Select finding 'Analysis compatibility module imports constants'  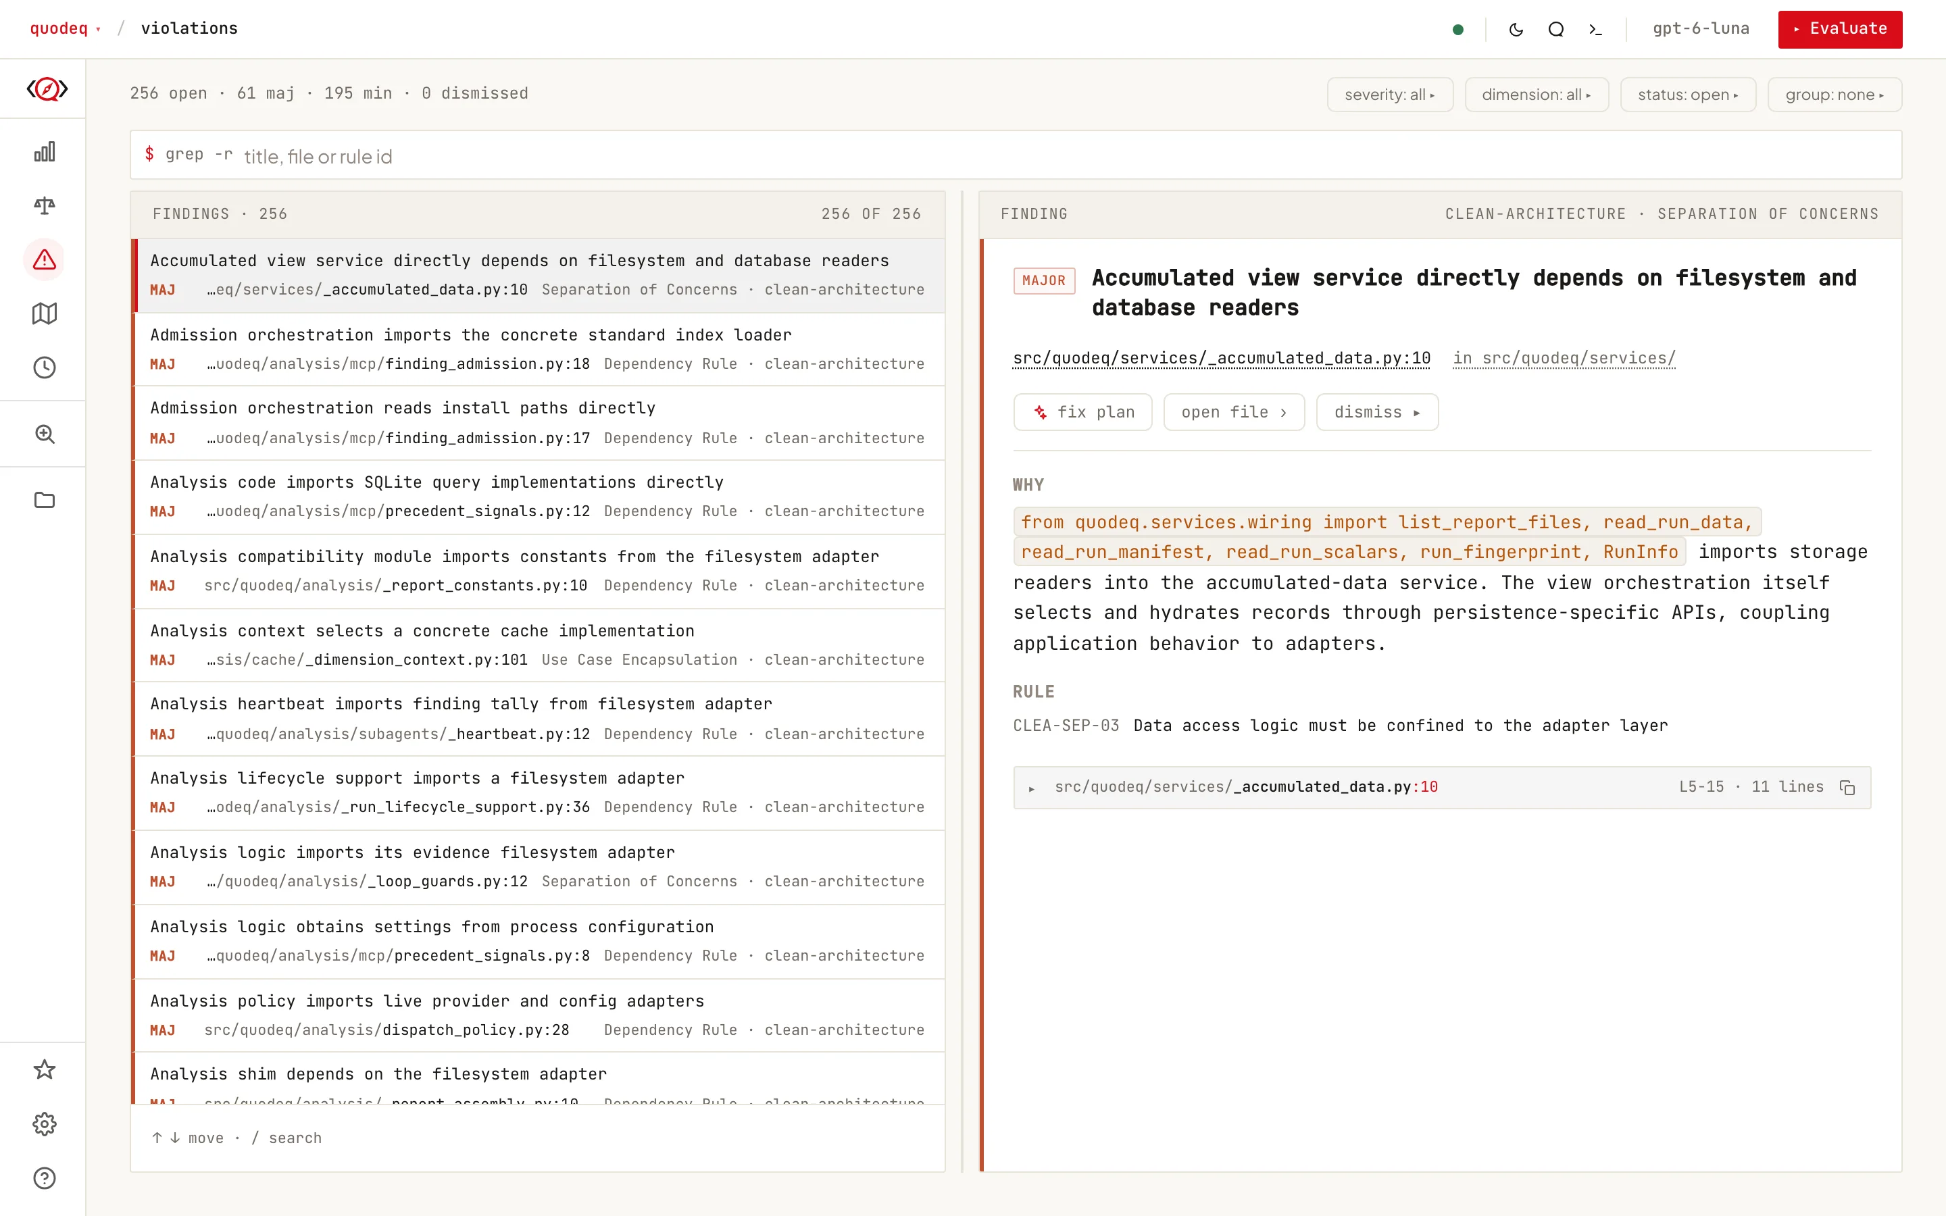(537, 571)
